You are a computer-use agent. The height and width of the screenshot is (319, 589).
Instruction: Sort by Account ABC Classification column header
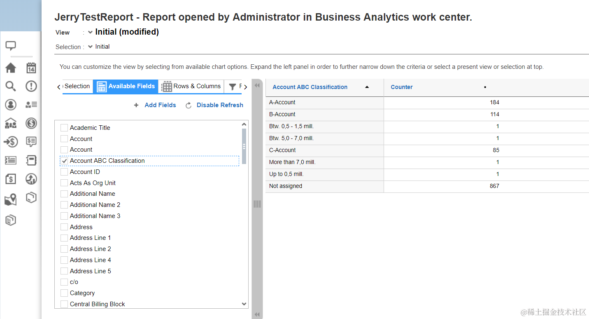pos(310,87)
